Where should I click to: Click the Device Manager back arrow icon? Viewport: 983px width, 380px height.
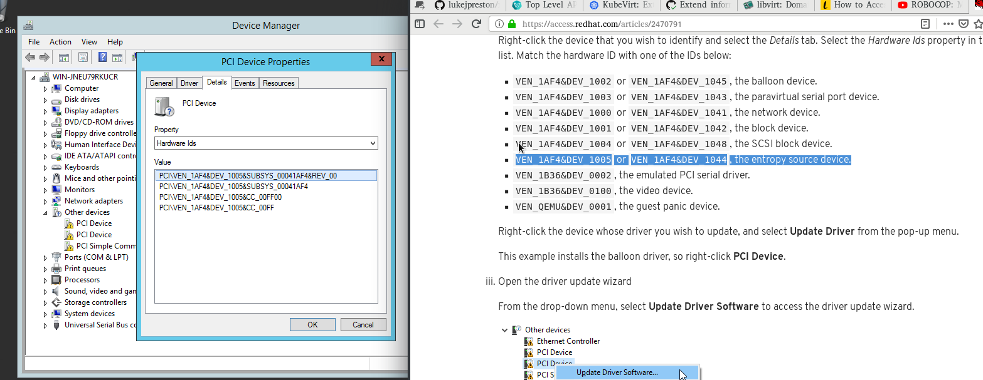[x=30, y=58]
